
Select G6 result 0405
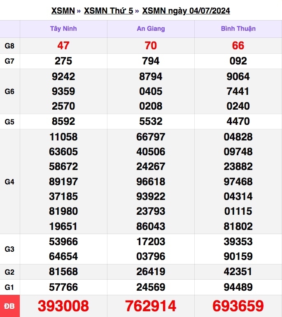pyautogui.click(x=151, y=92)
